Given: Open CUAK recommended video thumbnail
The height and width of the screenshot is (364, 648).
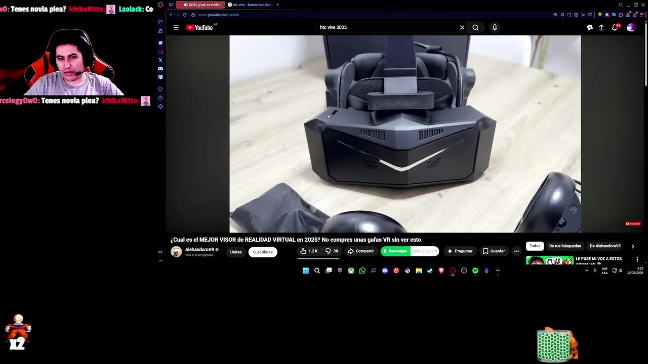Looking at the screenshot, I should pyautogui.click(x=550, y=260).
